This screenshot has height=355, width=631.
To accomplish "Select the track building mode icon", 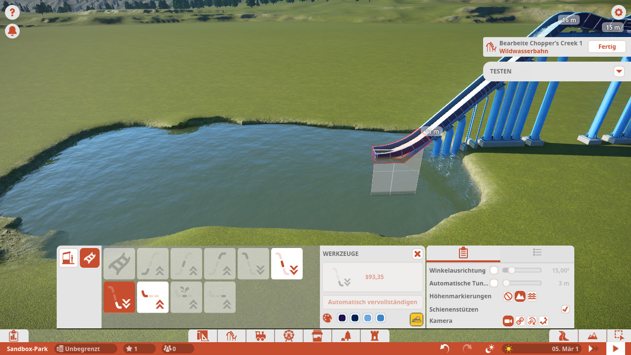I will (x=90, y=258).
